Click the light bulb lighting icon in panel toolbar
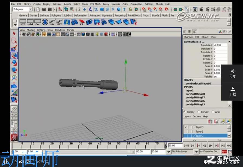The height and width of the screenshot is (167, 243). (97, 34)
